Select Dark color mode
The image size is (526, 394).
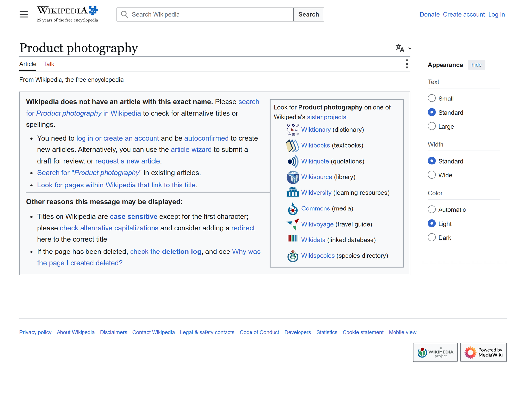click(432, 237)
